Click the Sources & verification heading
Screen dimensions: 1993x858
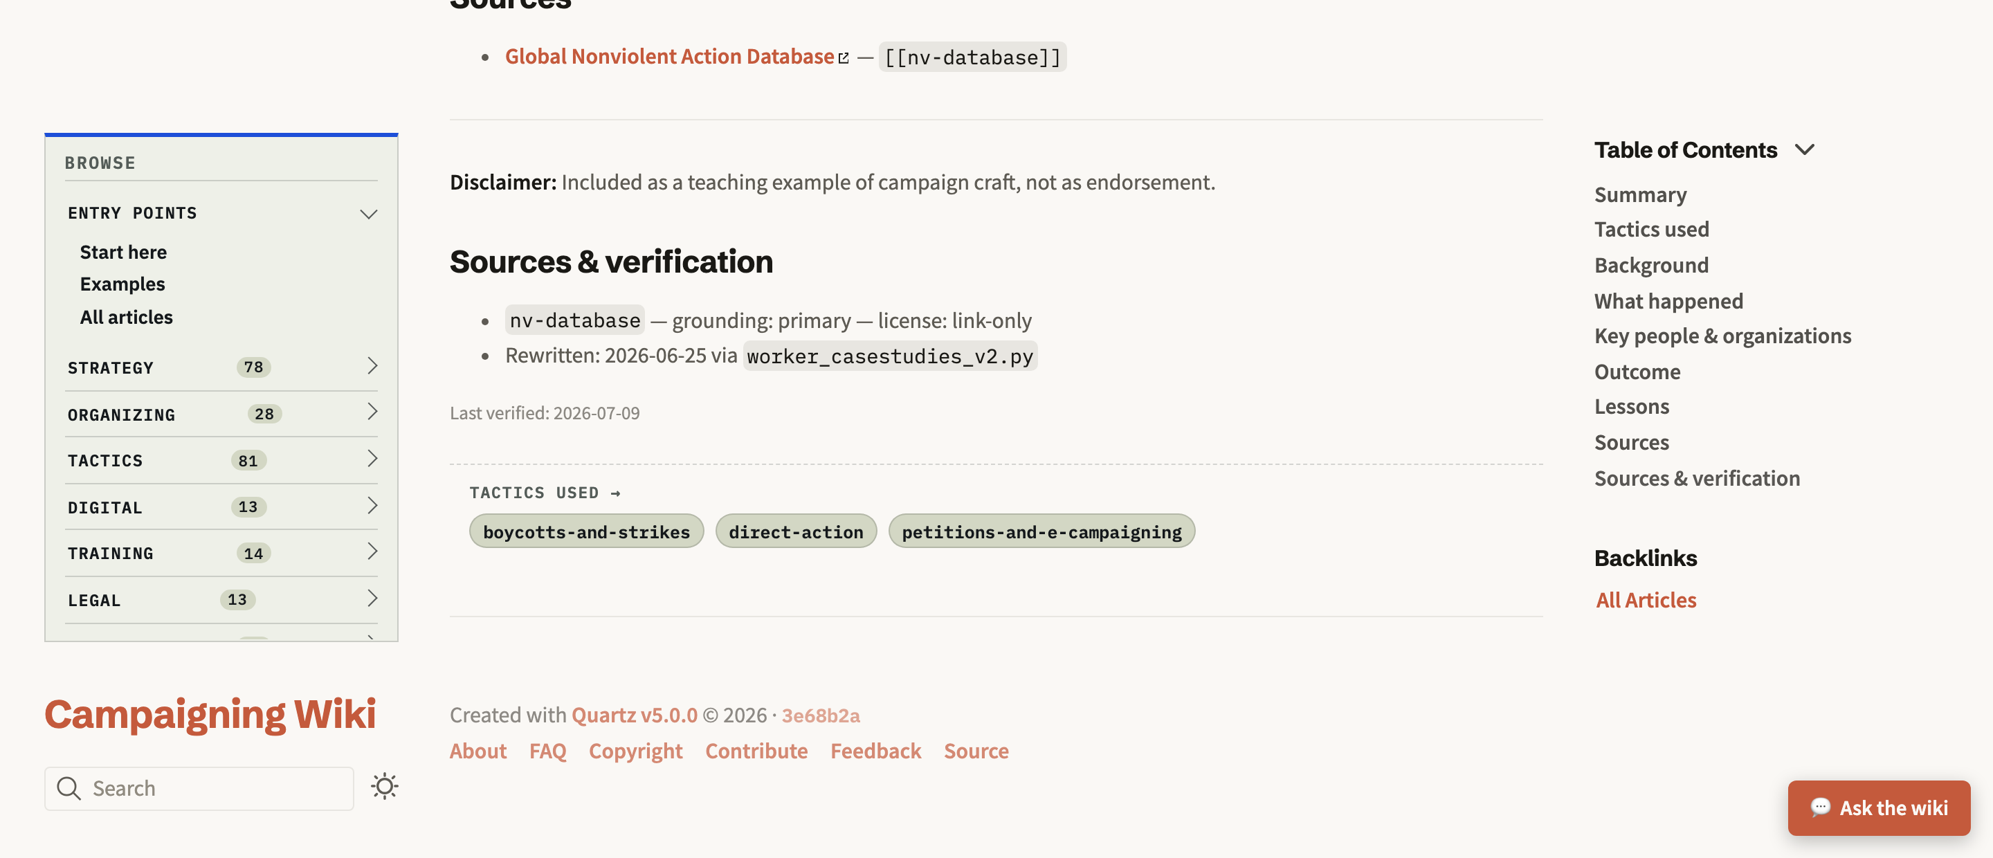611,261
